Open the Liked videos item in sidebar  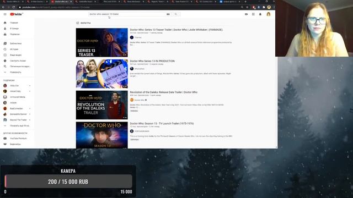pos(18,67)
